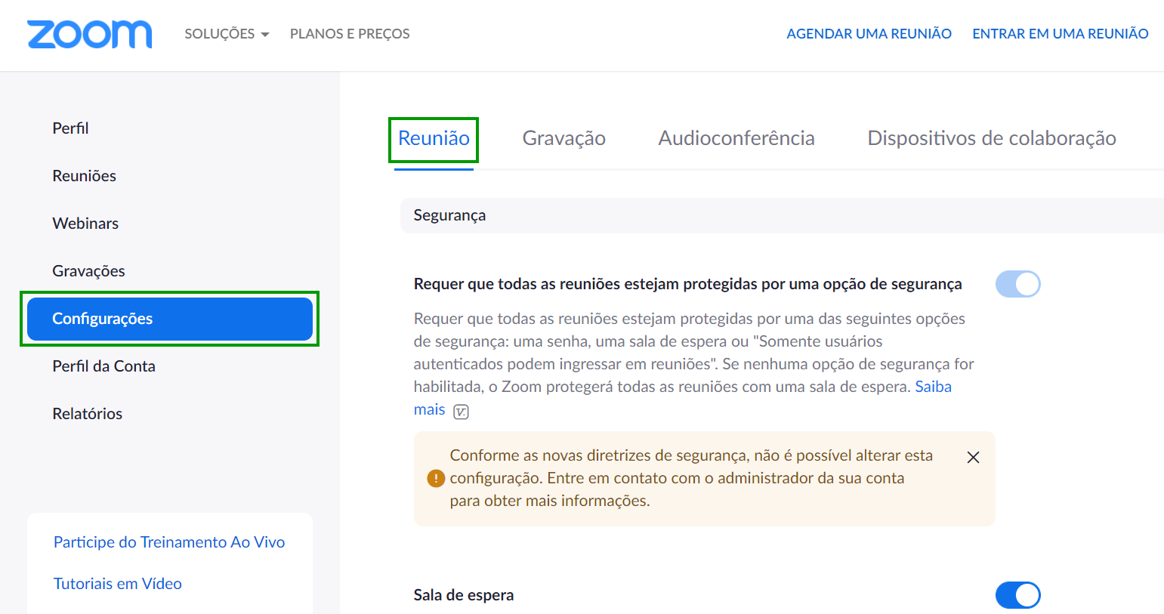Screen dimensions: 1164x614
Task: Go to Reuniões in the sidebar
Action: (x=84, y=176)
